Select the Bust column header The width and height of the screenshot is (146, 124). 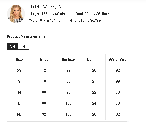coord(44,60)
